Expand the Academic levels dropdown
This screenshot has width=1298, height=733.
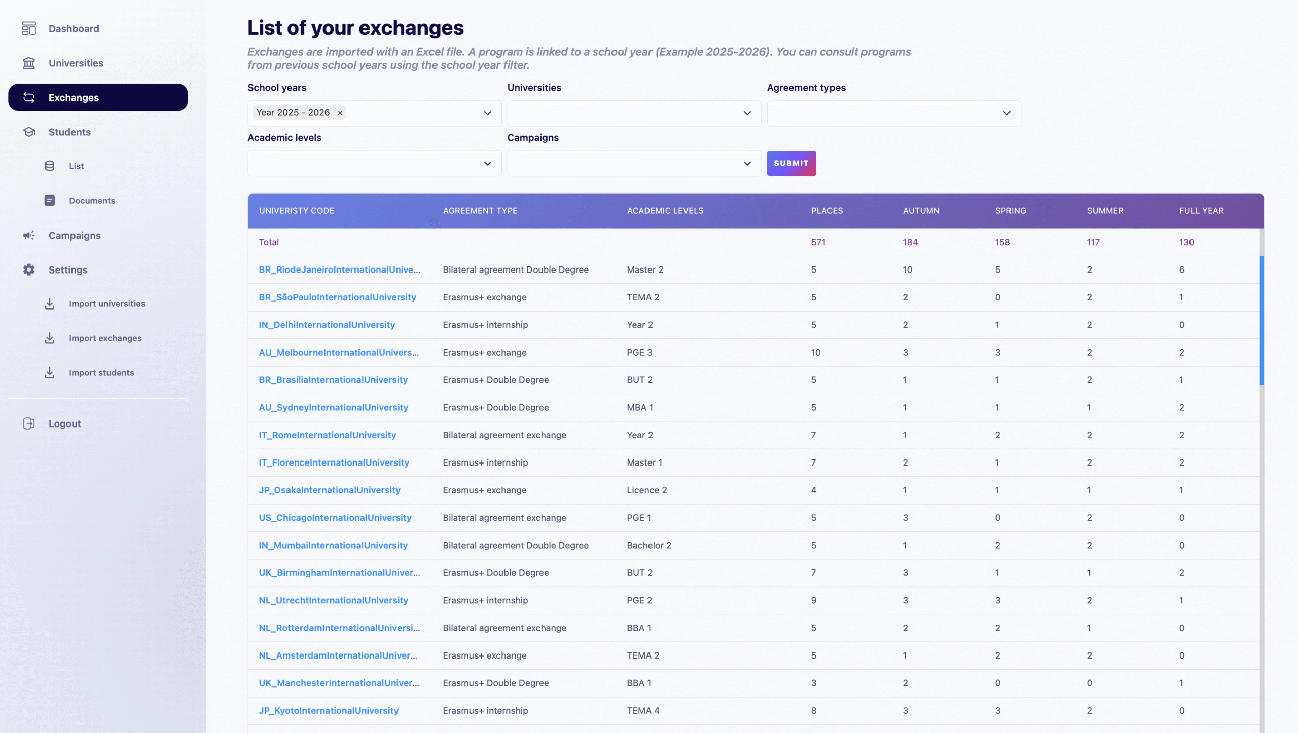coord(487,163)
